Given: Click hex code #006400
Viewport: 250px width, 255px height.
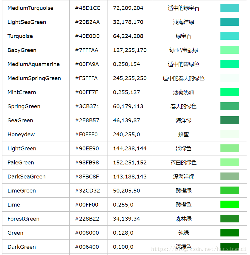Looking at the screenshot, I should pos(87,247).
